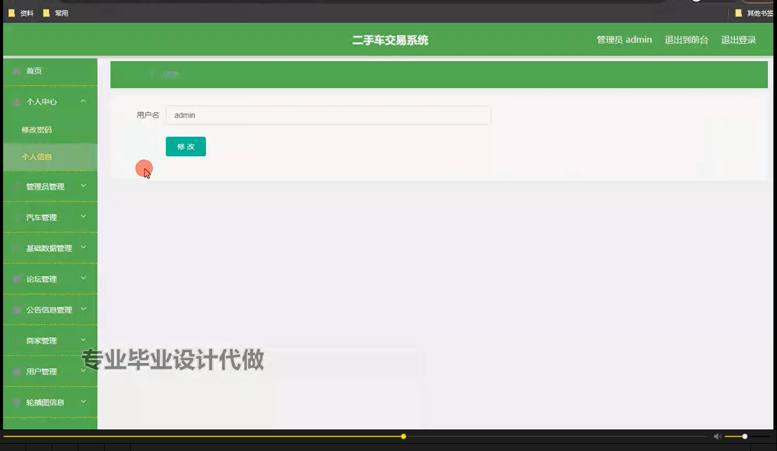Click inside the 用户名 input field

[328, 115]
